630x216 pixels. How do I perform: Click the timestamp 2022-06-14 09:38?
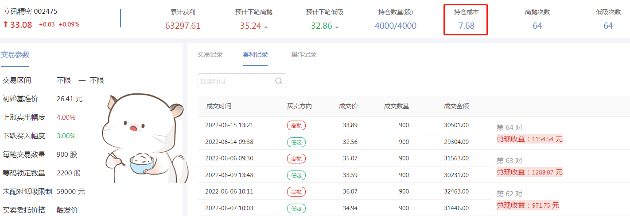coord(229,142)
